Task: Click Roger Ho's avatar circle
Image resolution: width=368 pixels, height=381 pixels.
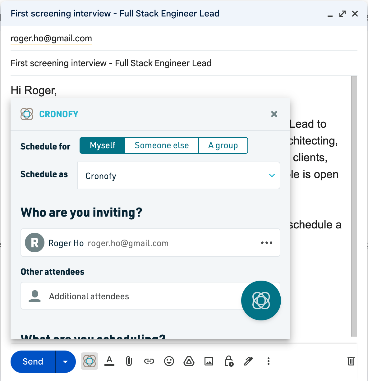Action: 34,243
